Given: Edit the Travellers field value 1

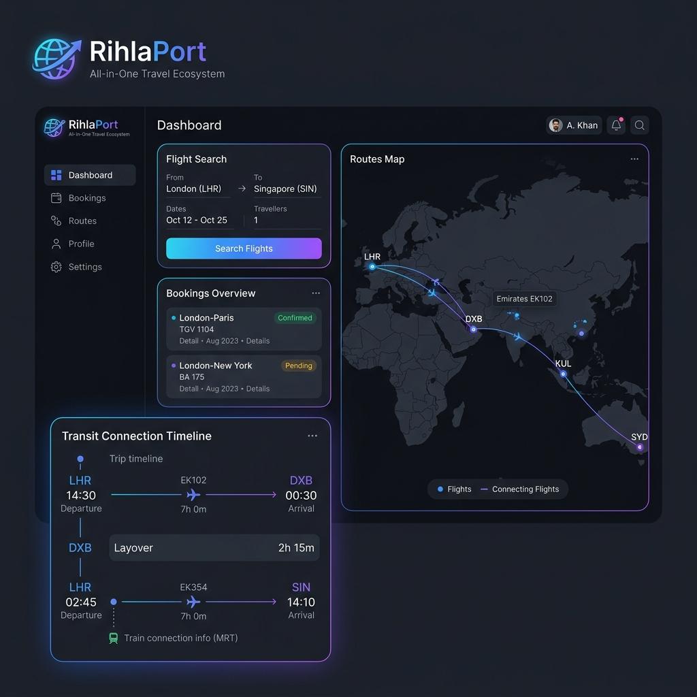Looking at the screenshot, I should [x=287, y=220].
